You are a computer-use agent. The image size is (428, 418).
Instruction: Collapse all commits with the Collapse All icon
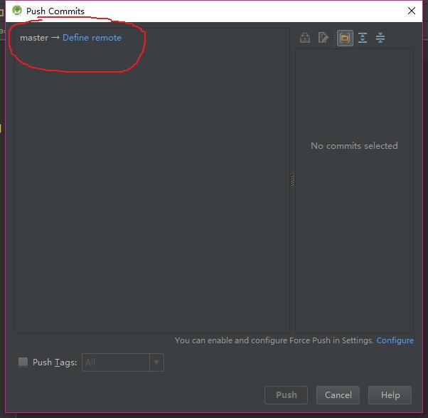click(380, 38)
